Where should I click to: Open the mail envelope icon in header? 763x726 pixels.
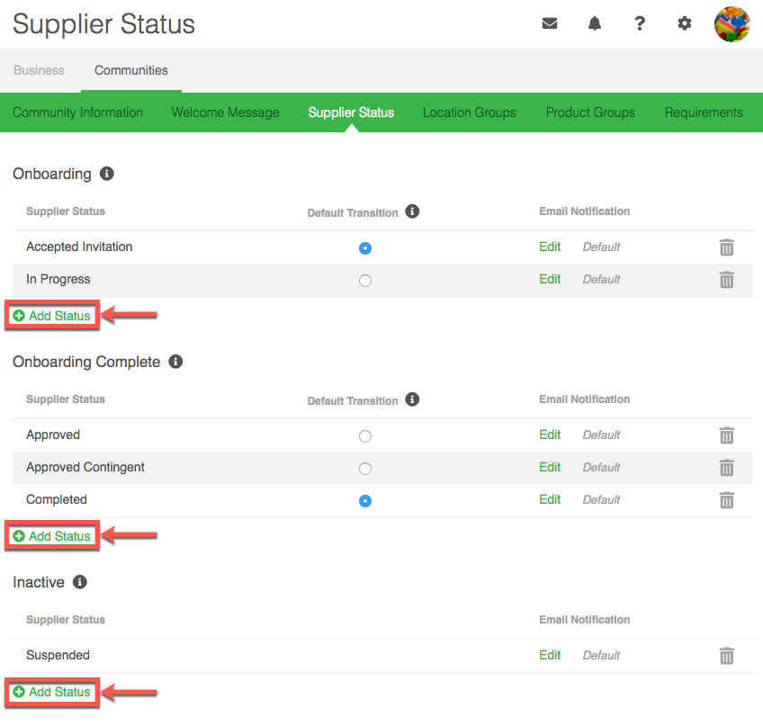[550, 24]
